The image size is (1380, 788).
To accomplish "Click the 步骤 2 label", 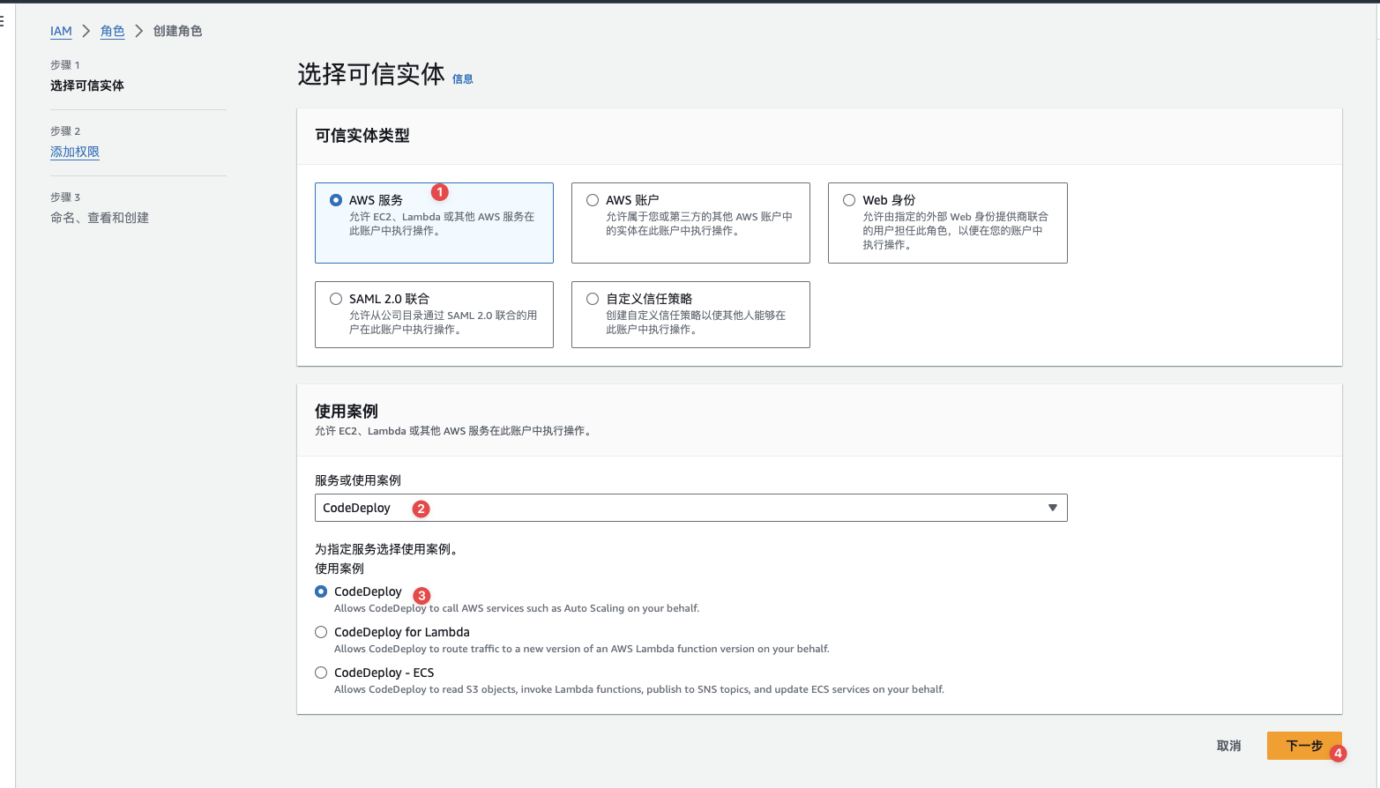I will coord(65,130).
